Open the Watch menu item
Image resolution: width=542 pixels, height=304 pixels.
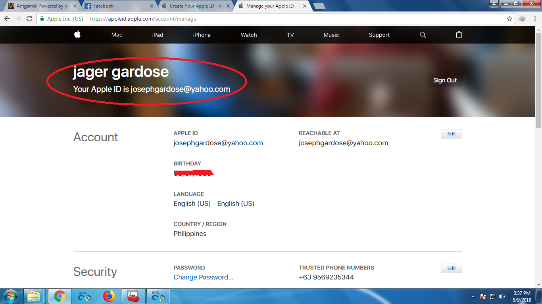click(249, 35)
